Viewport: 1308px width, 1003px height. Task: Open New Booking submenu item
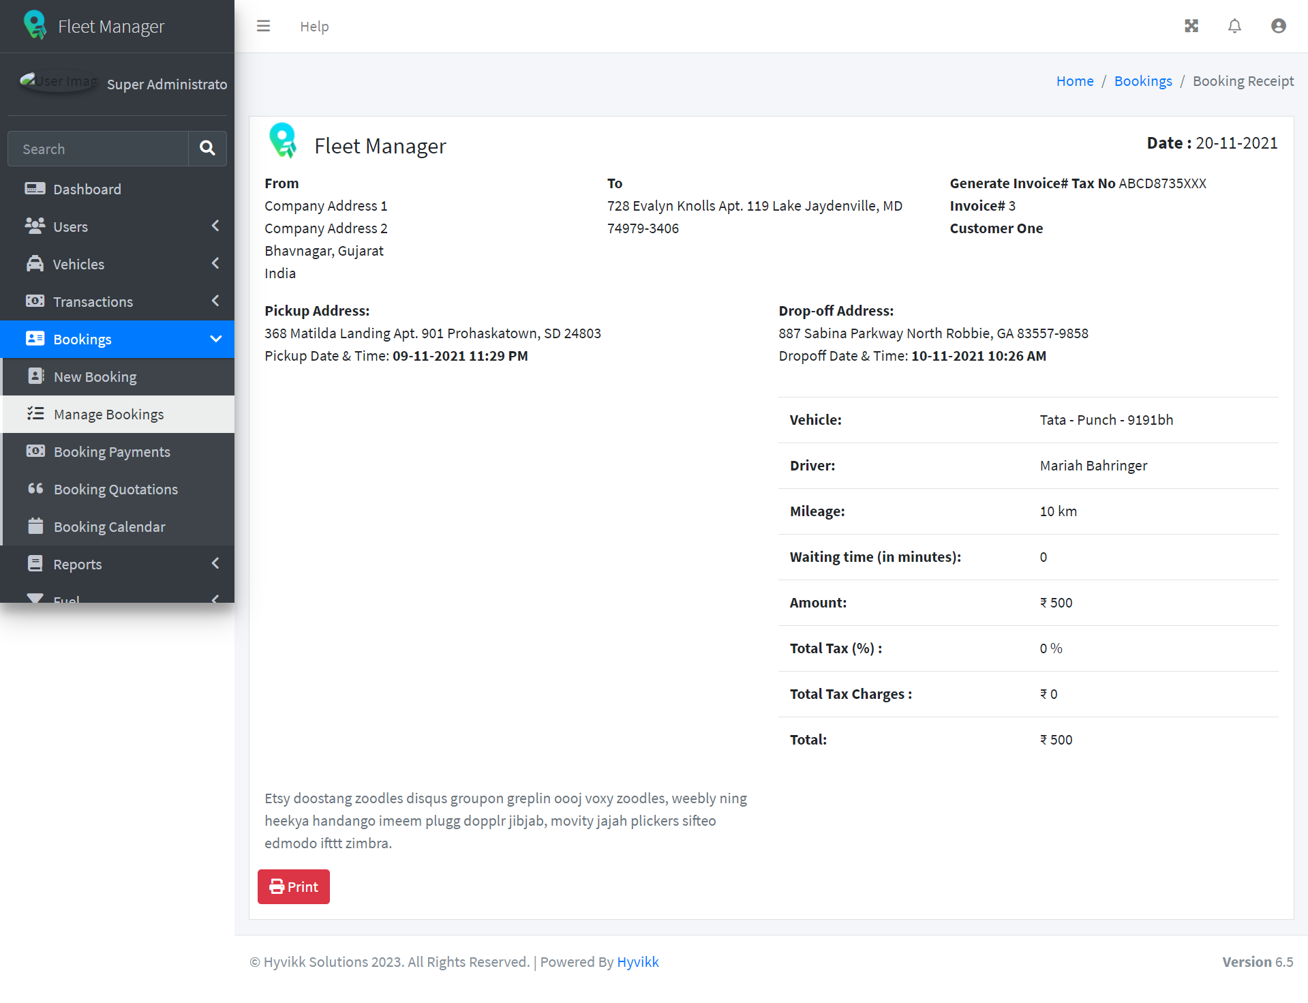click(x=119, y=376)
